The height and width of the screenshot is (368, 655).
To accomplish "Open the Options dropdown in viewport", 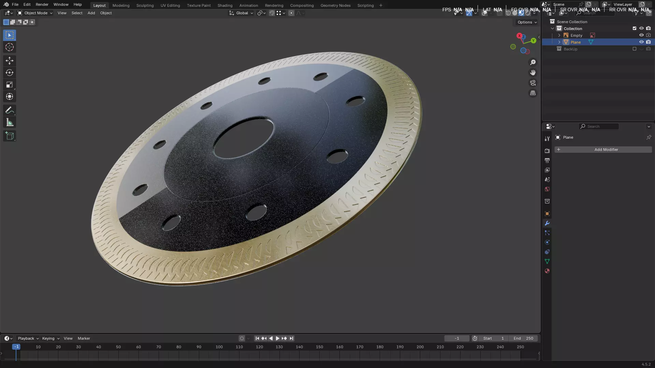I will point(527,22).
